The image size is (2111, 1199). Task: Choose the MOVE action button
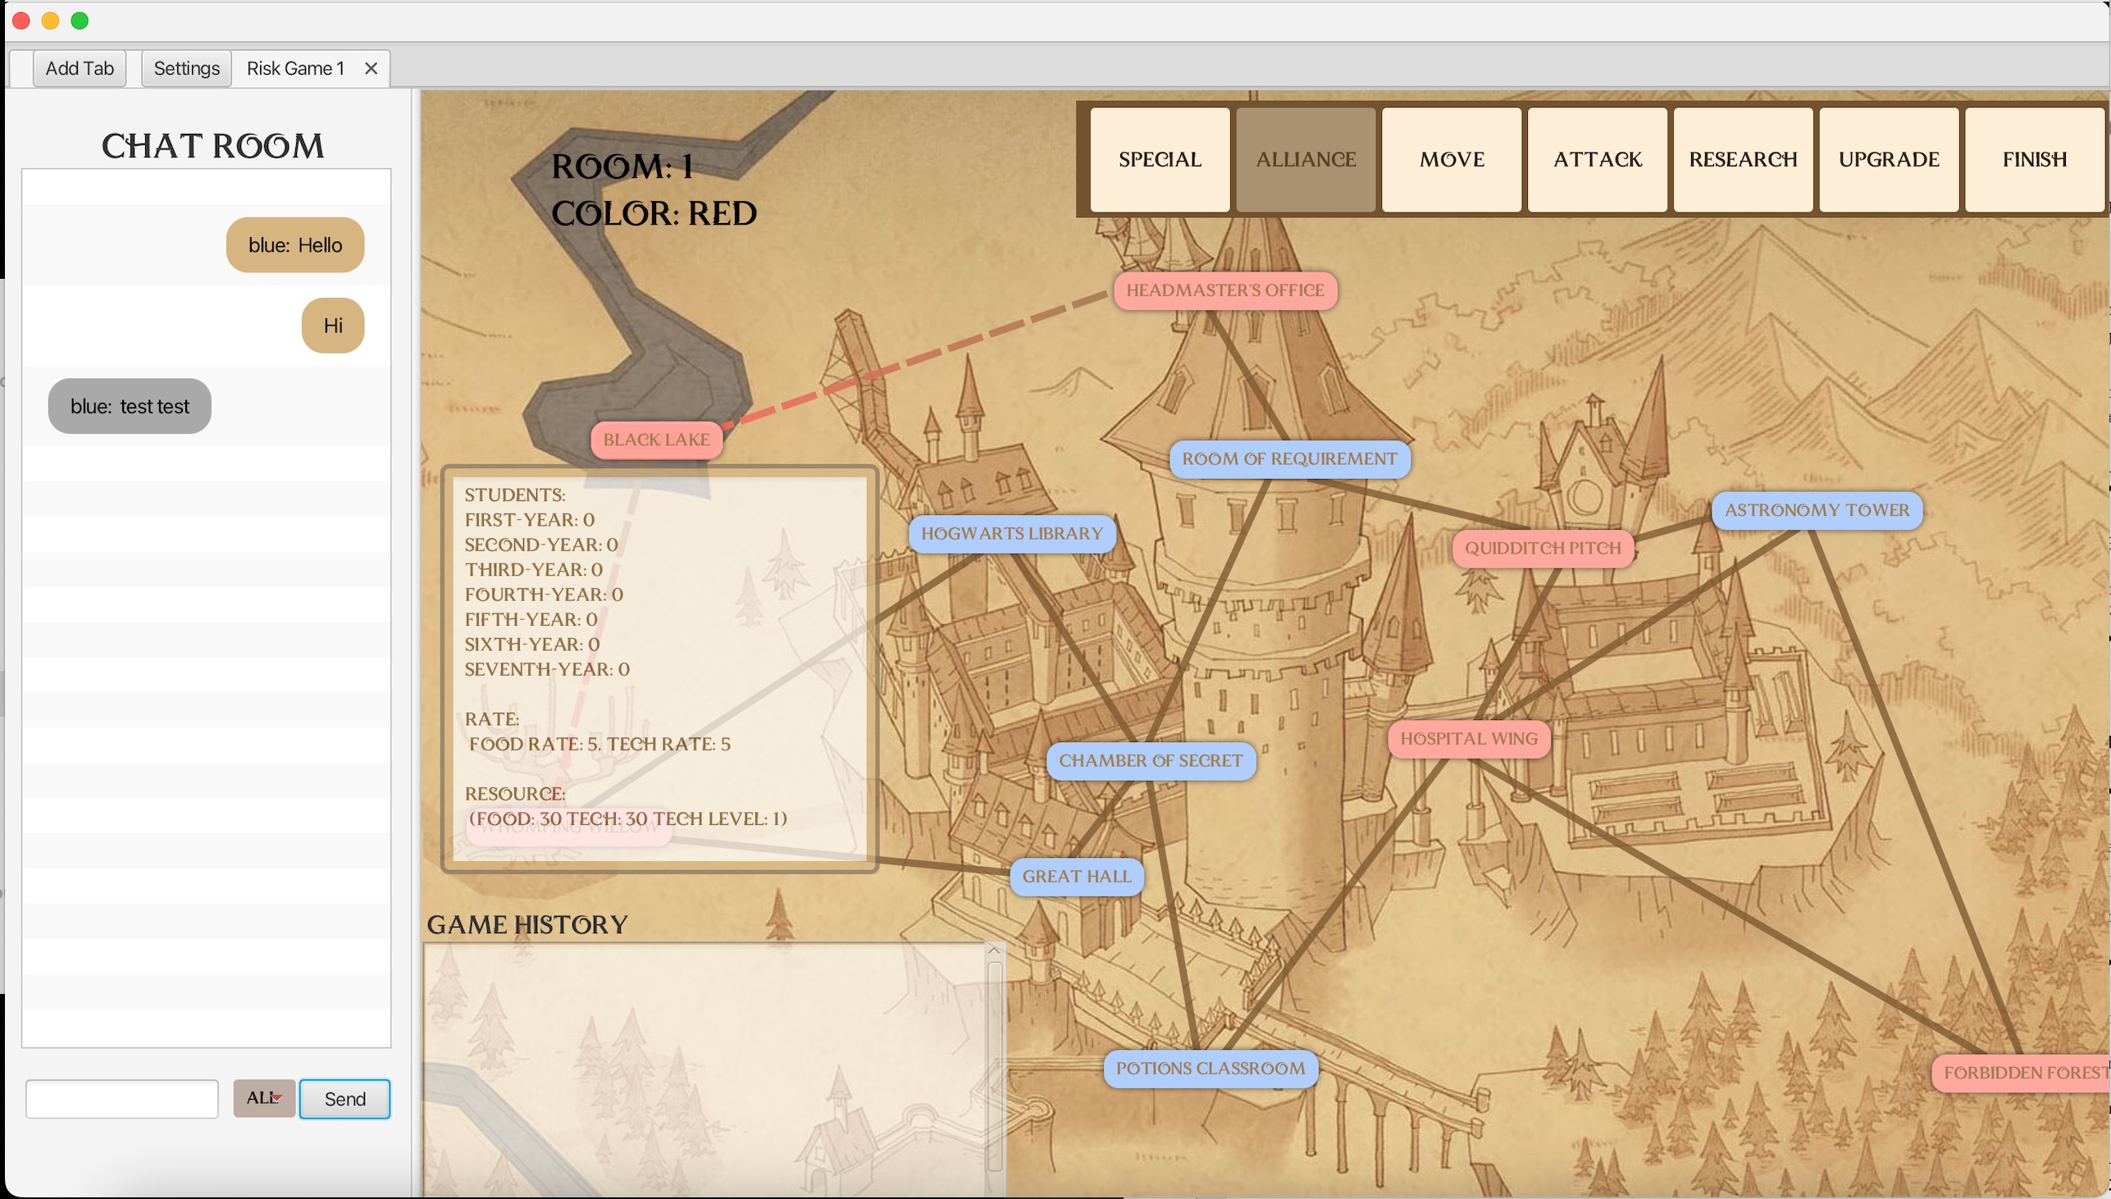pyautogui.click(x=1452, y=160)
